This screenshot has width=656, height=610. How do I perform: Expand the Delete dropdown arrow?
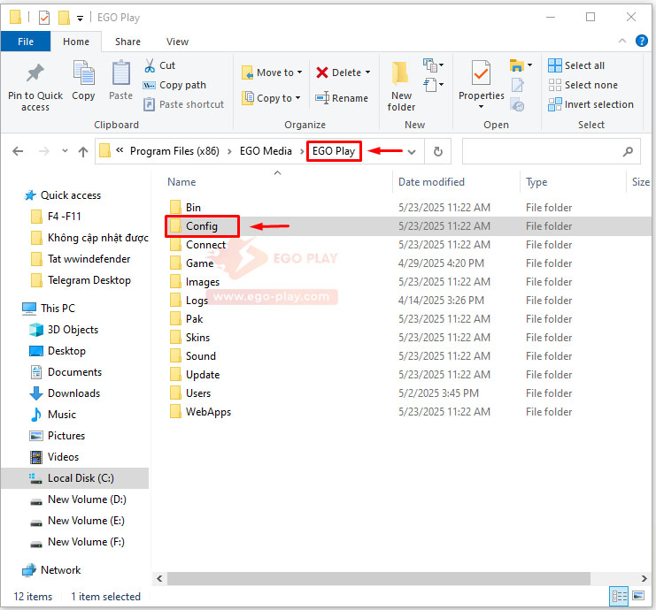coord(367,72)
